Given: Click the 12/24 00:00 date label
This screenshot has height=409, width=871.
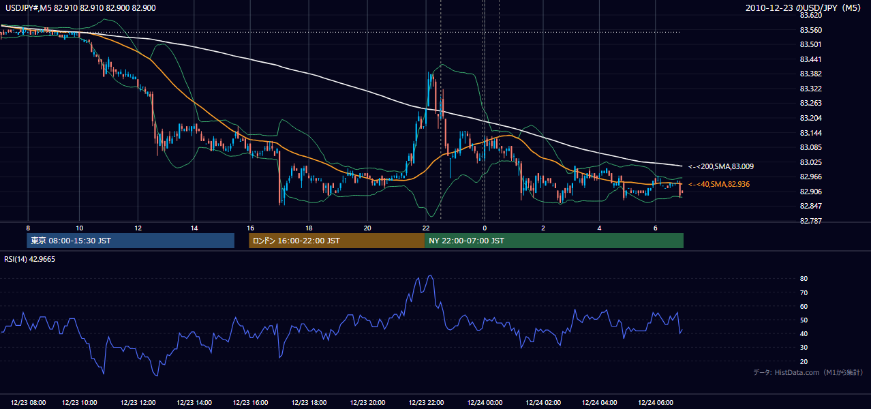Looking at the screenshot, I should (485, 402).
